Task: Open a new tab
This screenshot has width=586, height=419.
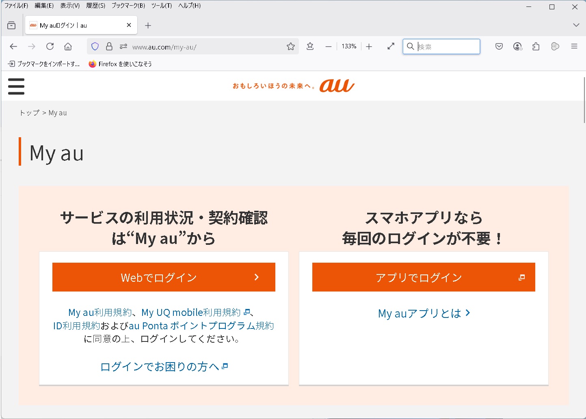Action: click(x=148, y=25)
